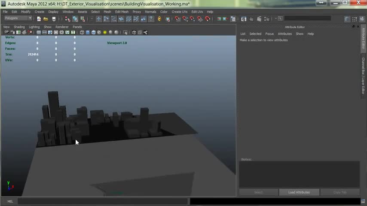367x206 pixels.
Task: Enable use all lights yellow sphere
Action: [105, 33]
